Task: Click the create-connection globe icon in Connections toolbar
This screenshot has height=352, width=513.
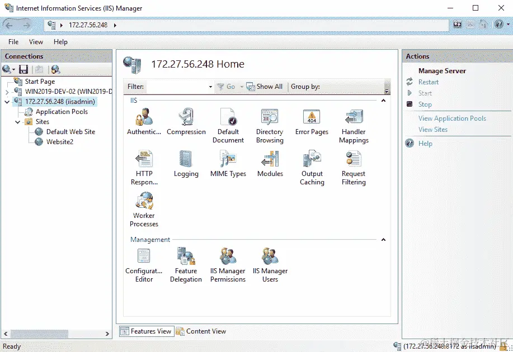Action: point(6,69)
